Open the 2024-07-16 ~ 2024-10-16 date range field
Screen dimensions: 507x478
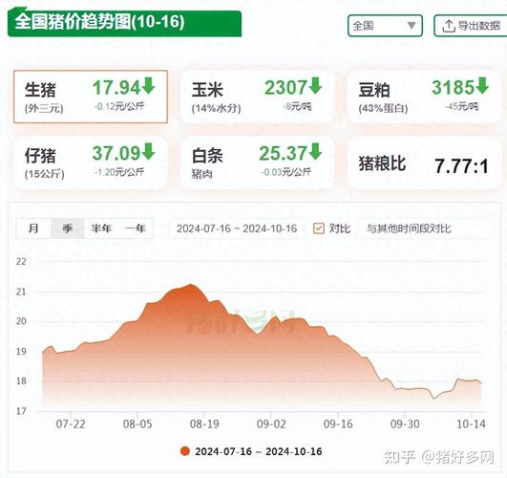237,228
